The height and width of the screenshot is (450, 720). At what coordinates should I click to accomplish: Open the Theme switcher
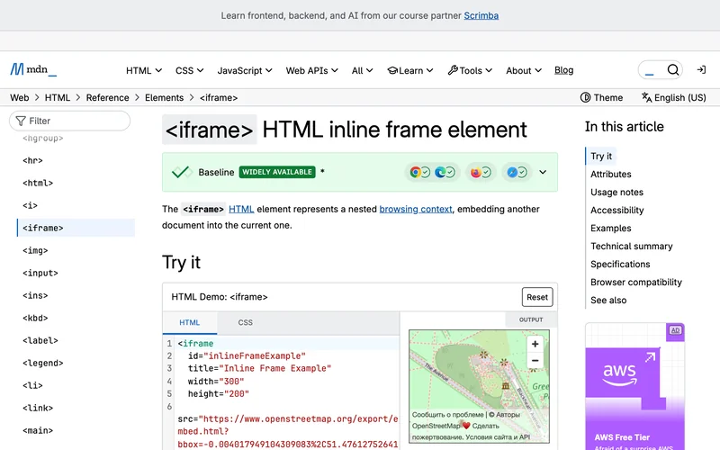pos(601,97)
